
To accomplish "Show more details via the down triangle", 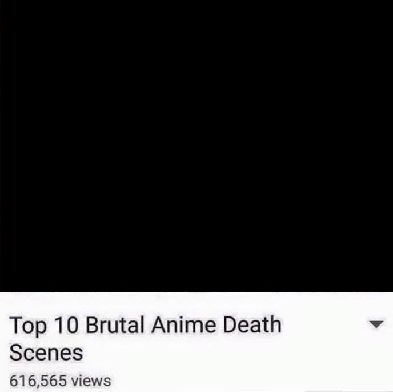I will tap(376, 324).
